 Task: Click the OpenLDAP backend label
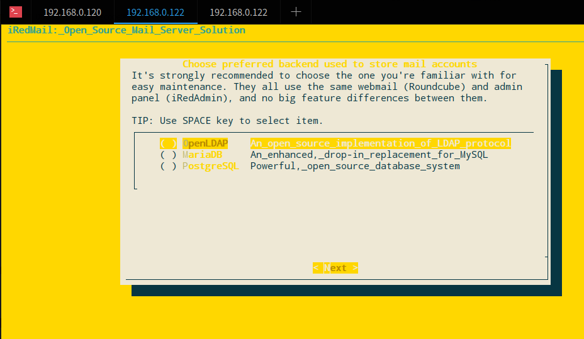[205, 143]
